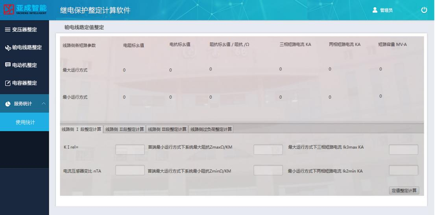Click the K I rel input field
Screen dimensions: 436x215
[x=130, y=150]
